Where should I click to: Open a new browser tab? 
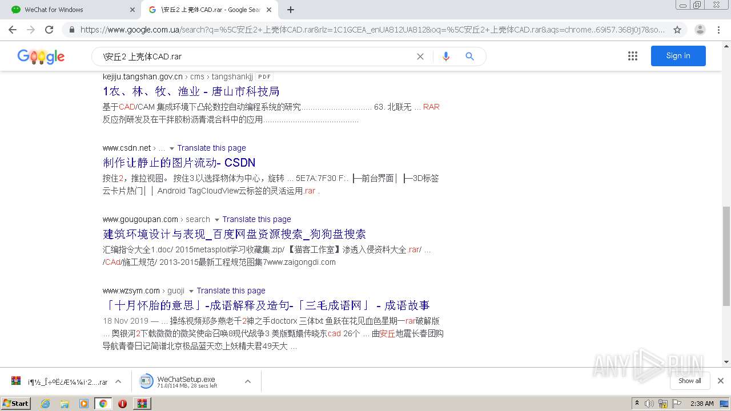click(x=291, y=10)
